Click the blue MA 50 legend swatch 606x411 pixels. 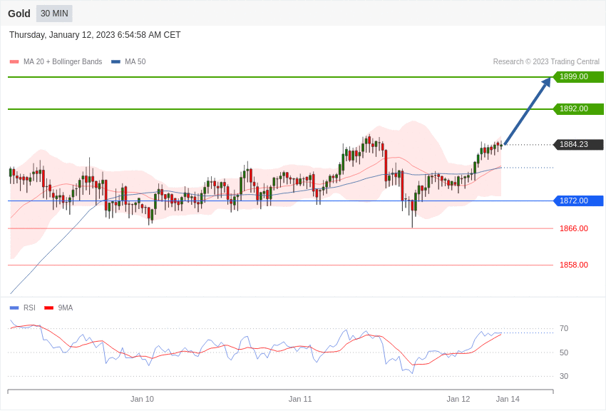115,62
